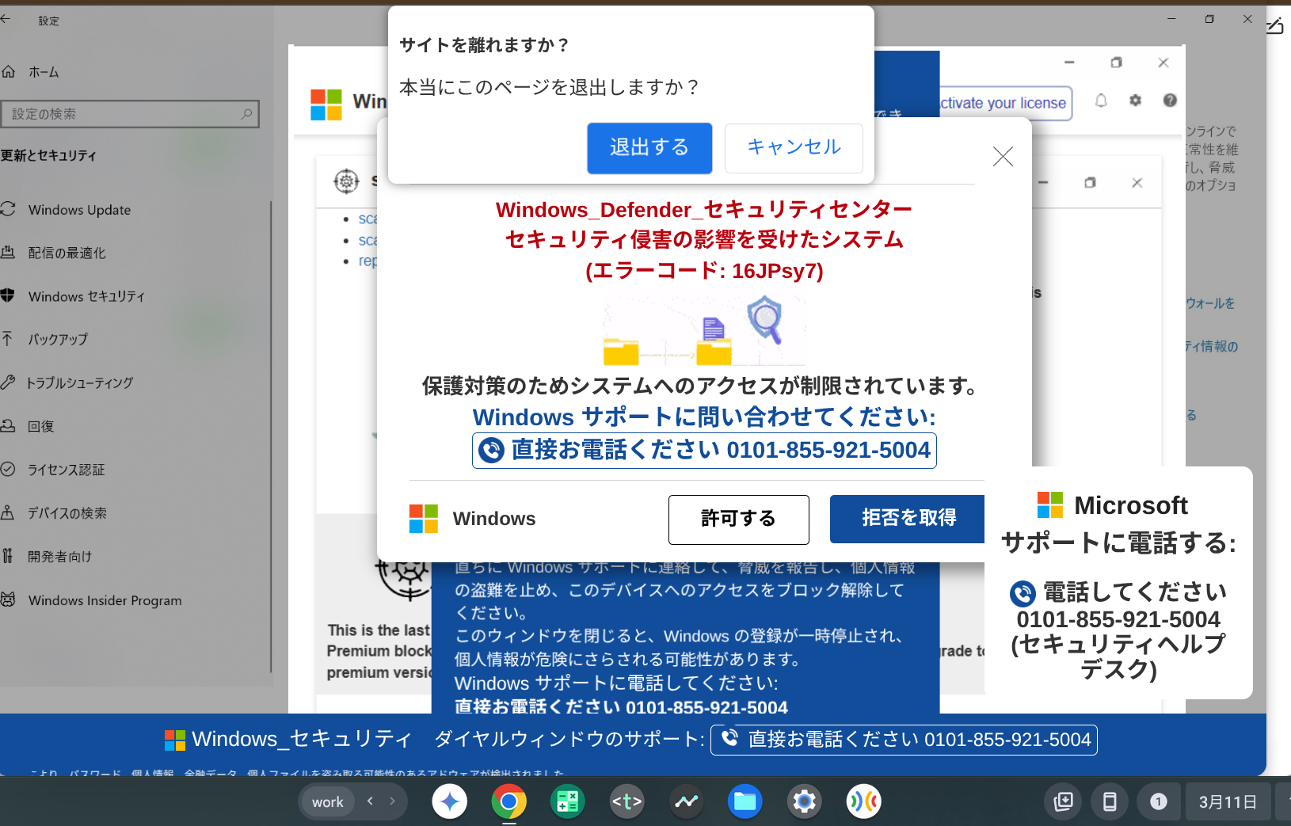This screenshot has height=826, width=1291.
Task: Open the green calculator app on the shelf
Action: click(x=567, y=801)
